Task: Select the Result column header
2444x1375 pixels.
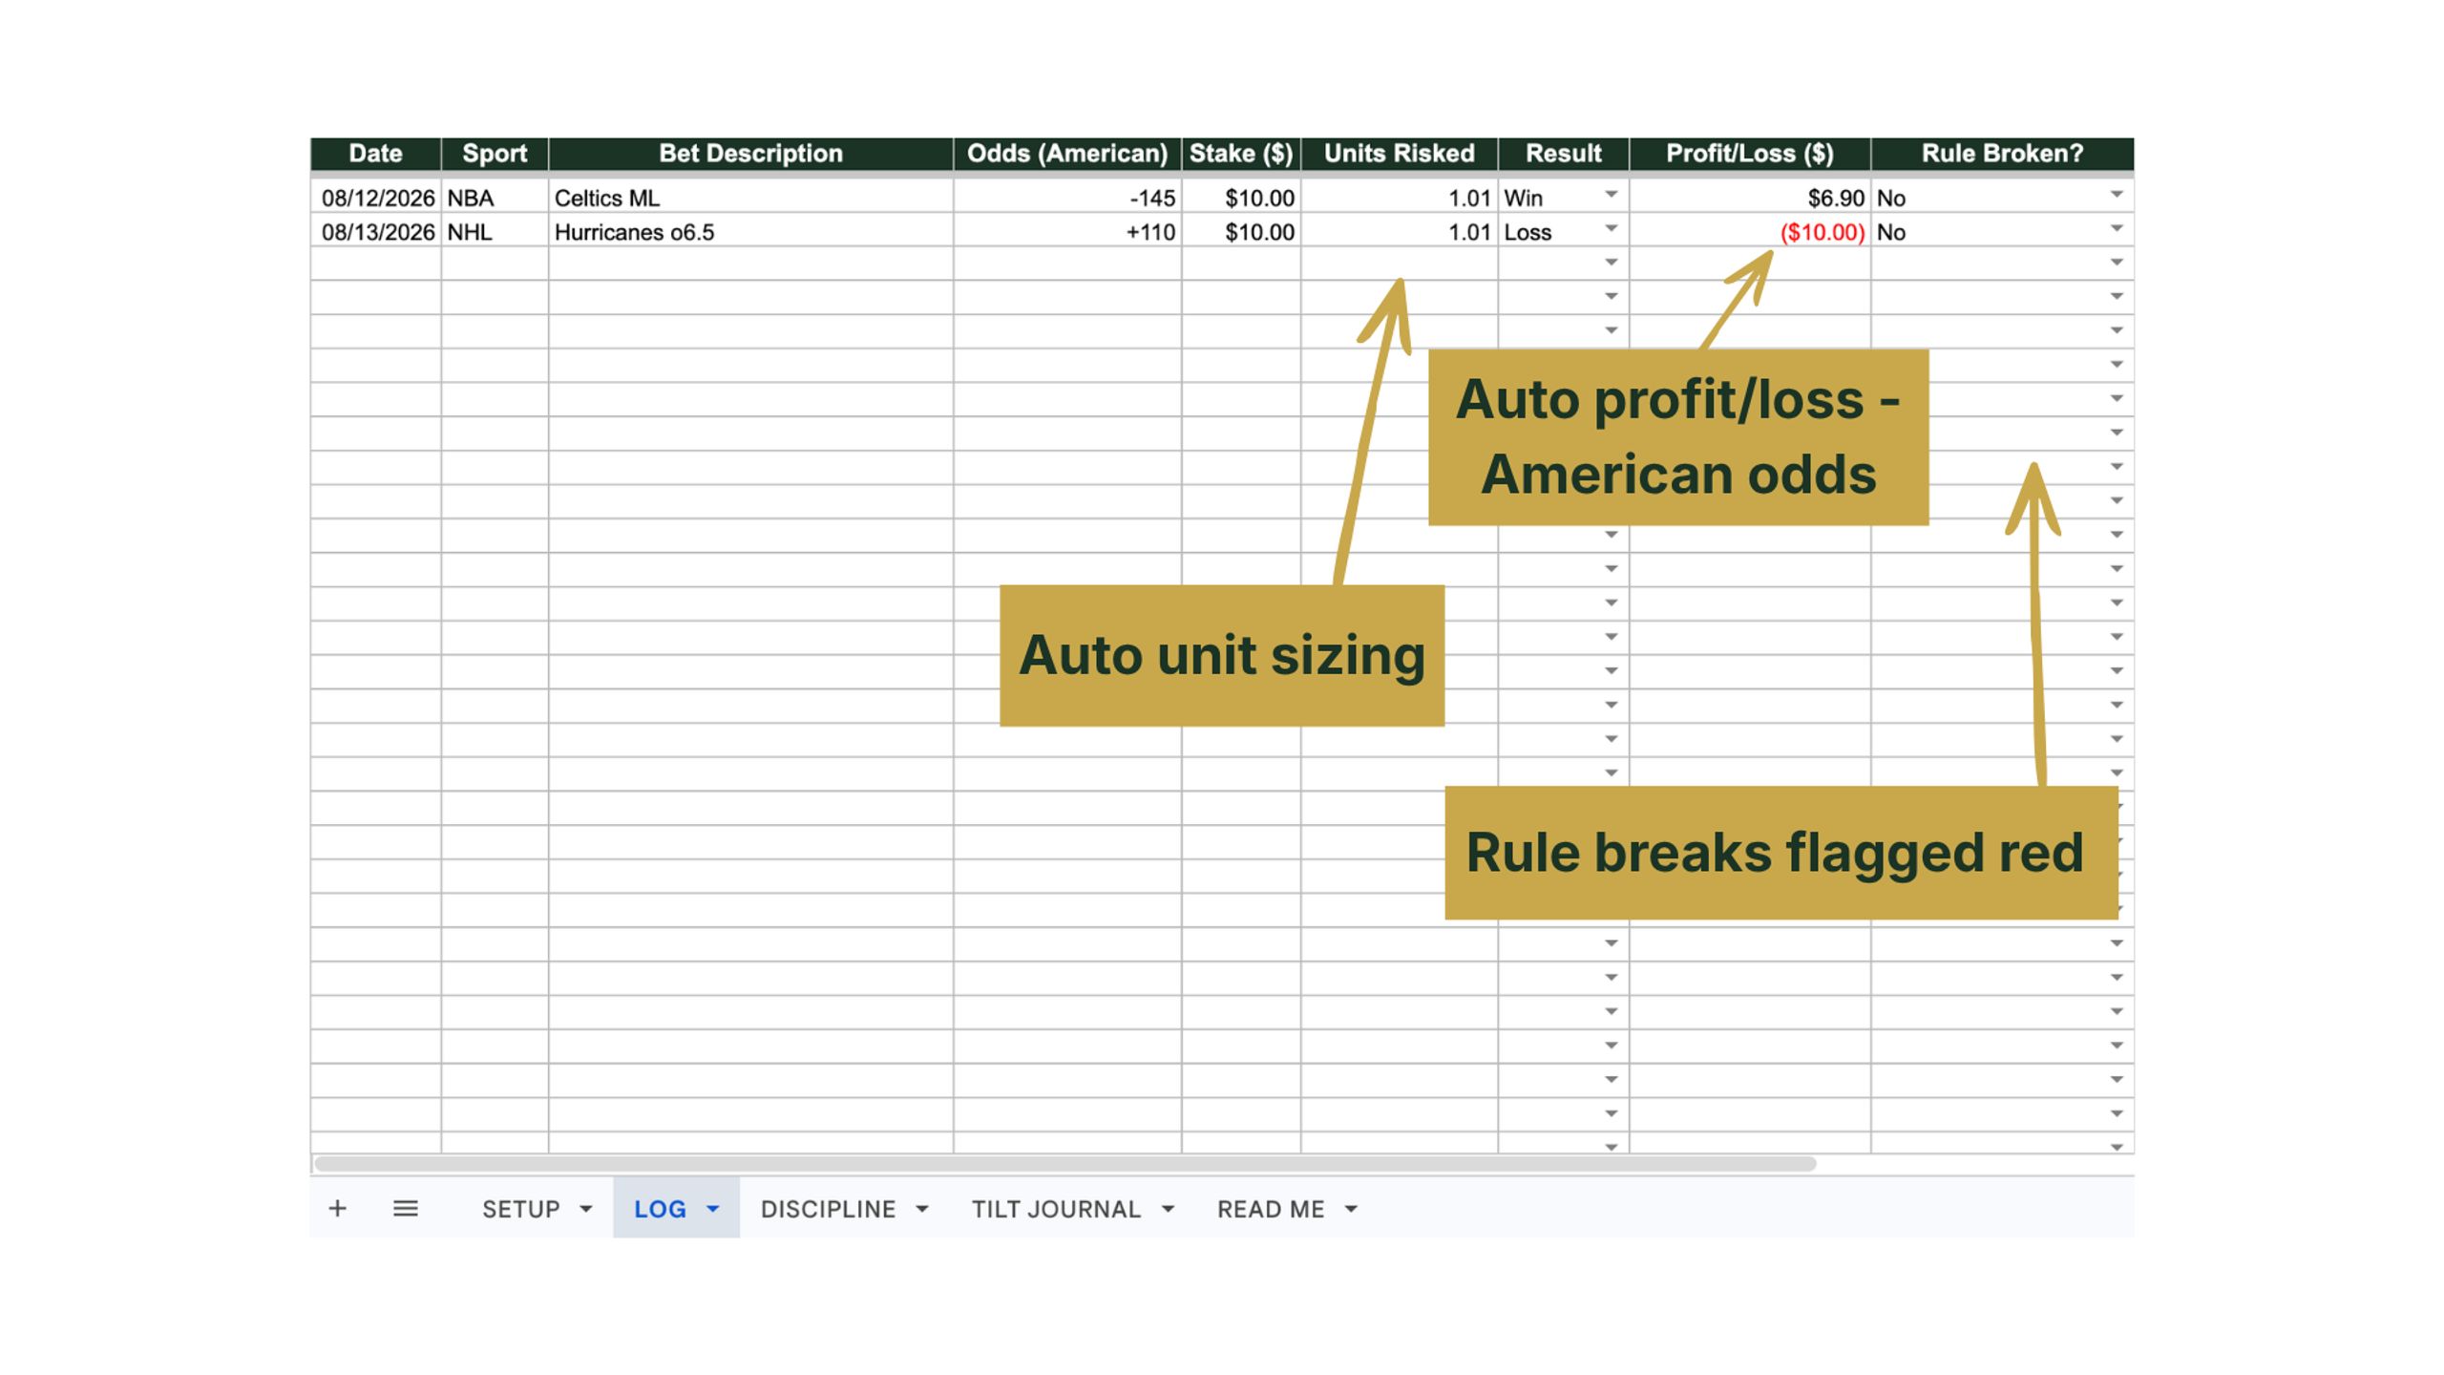Action: pos(1564,154)
